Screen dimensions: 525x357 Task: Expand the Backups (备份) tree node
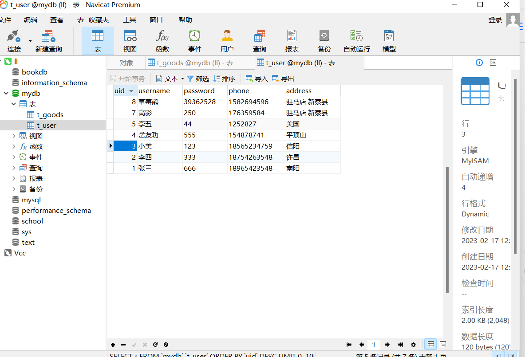14,189
